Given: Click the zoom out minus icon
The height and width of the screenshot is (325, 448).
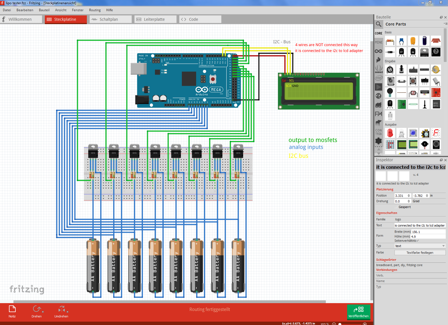Looking at the screenshot, I should (x=334, y=324).
